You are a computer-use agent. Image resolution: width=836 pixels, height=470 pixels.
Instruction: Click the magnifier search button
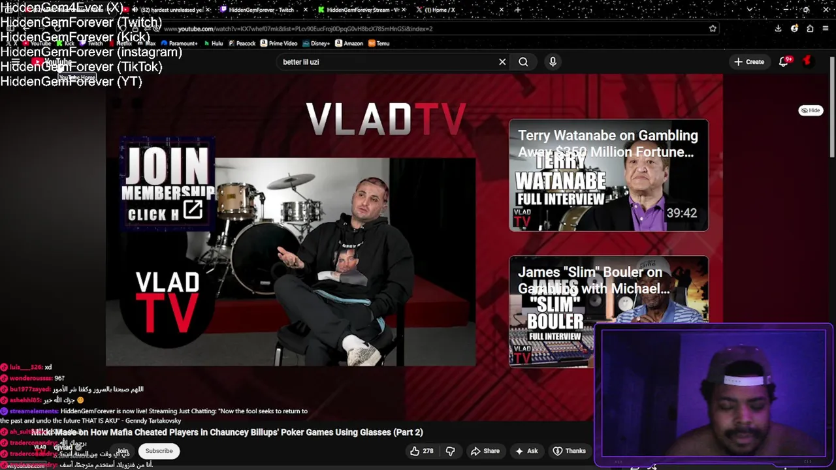(523, 62)
